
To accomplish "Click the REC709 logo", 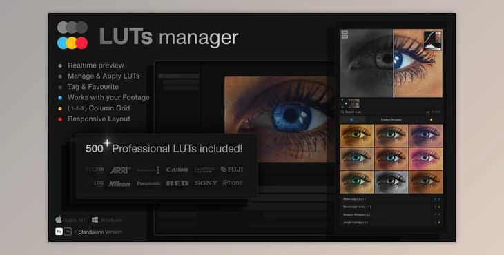I will (95, 170).
